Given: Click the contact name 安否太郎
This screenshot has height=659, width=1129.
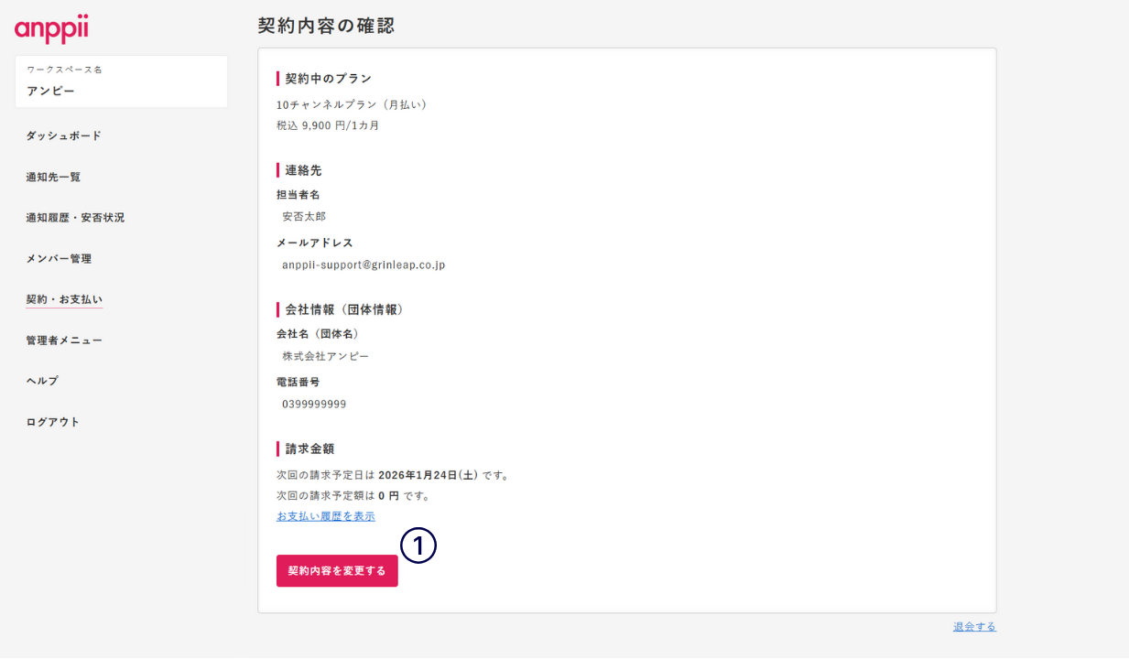Looking at the screenshot, I should pos(304,217).
